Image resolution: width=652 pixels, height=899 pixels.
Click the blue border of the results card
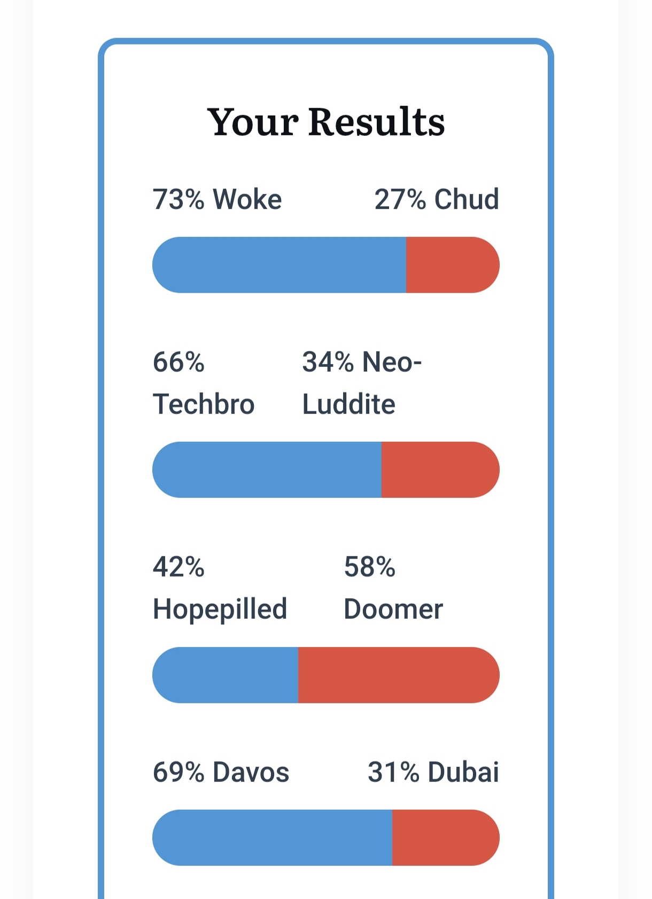101,481
